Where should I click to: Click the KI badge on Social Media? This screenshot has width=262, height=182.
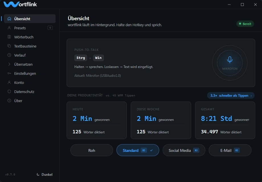click(x=196, y=150)
